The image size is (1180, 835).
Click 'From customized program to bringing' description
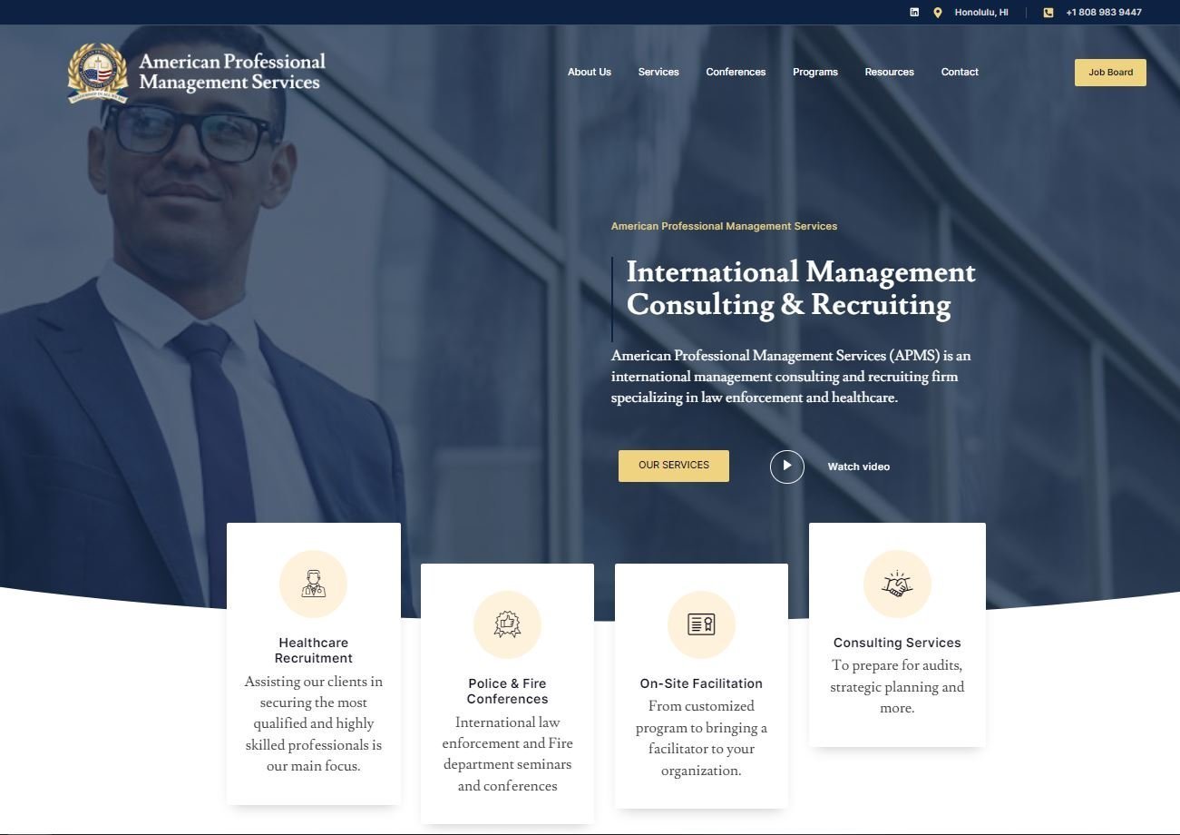point(701,739)
